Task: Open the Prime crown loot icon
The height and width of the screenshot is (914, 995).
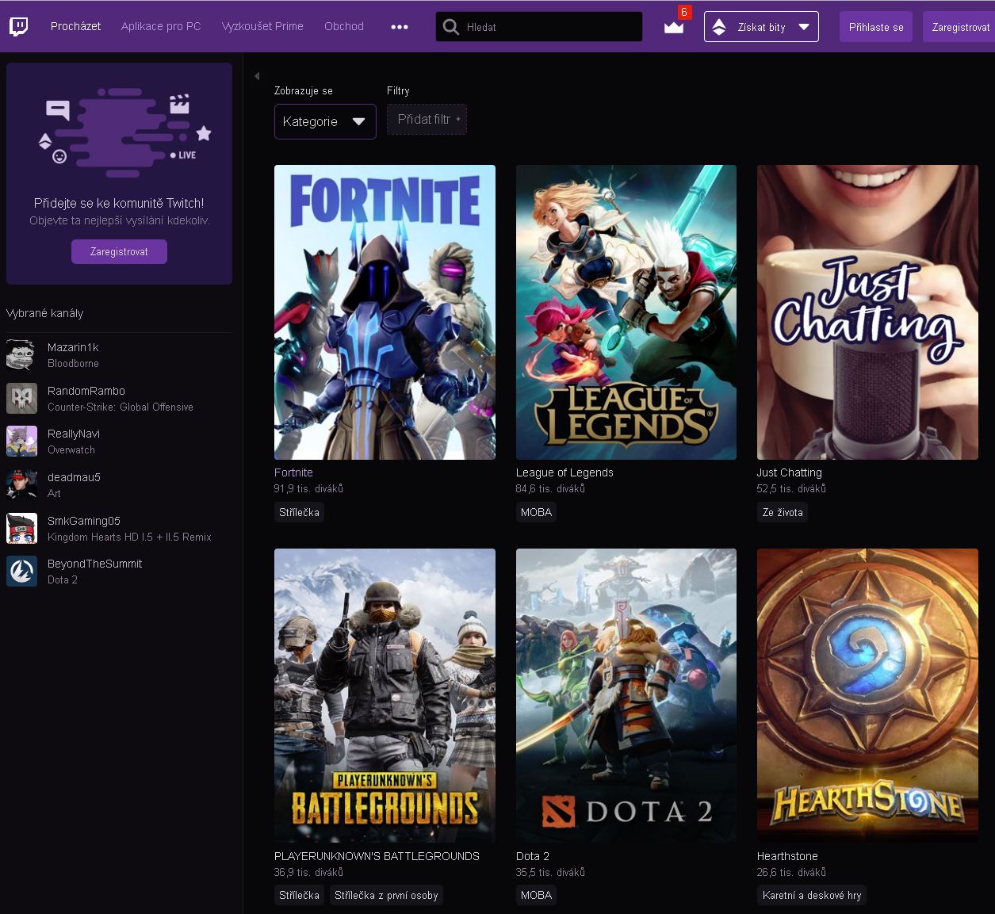Action: pos(673,27)
